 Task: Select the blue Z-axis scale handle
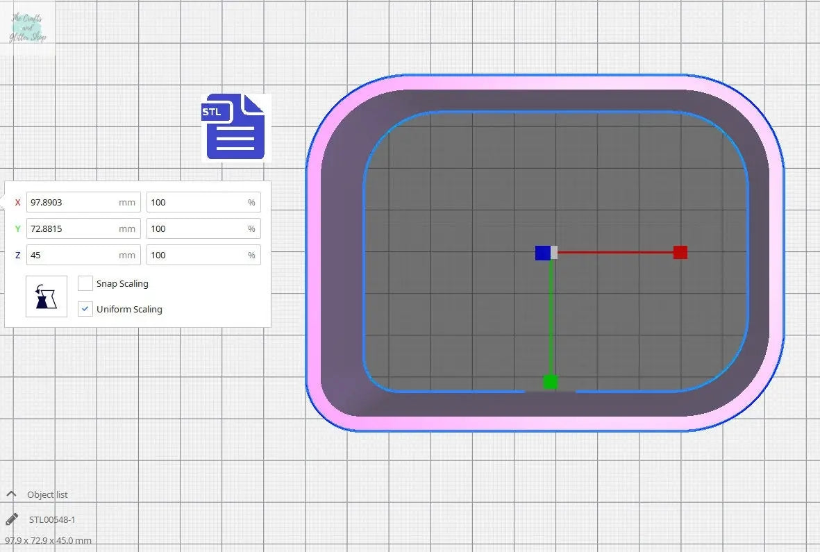[542, 253]
